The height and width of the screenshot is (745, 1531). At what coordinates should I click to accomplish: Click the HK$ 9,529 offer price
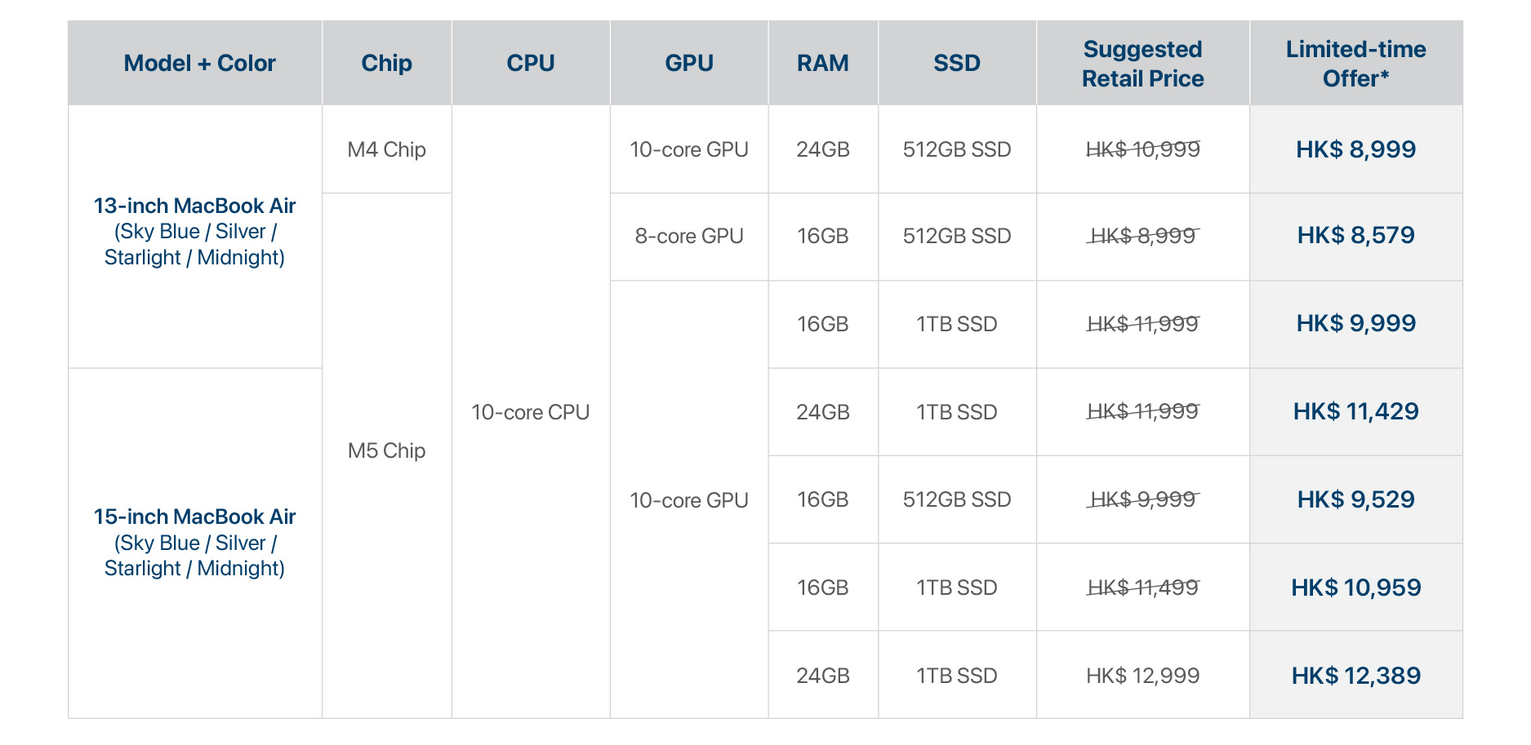[1355, 499]
